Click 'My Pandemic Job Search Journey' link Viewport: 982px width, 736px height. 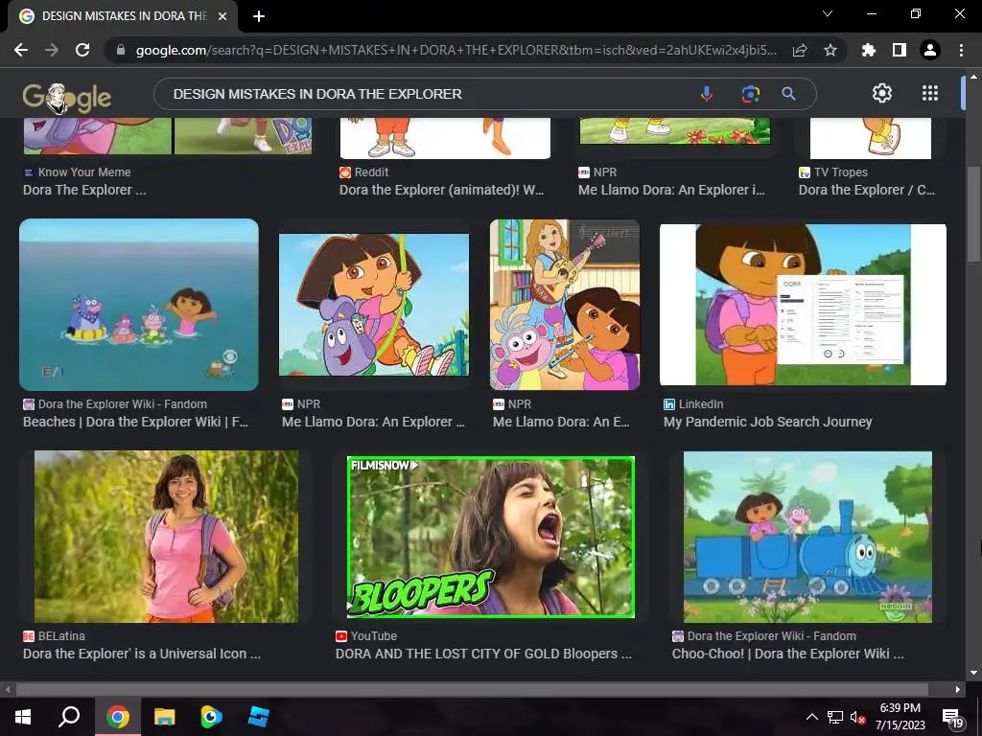(768, 422)
